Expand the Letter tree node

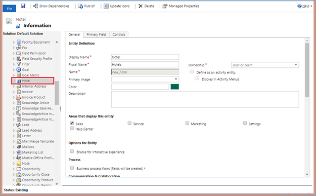point(14,136)
